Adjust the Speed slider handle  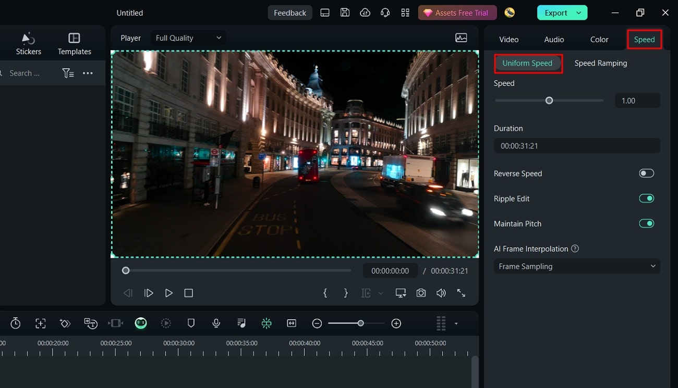pos(549,101)
